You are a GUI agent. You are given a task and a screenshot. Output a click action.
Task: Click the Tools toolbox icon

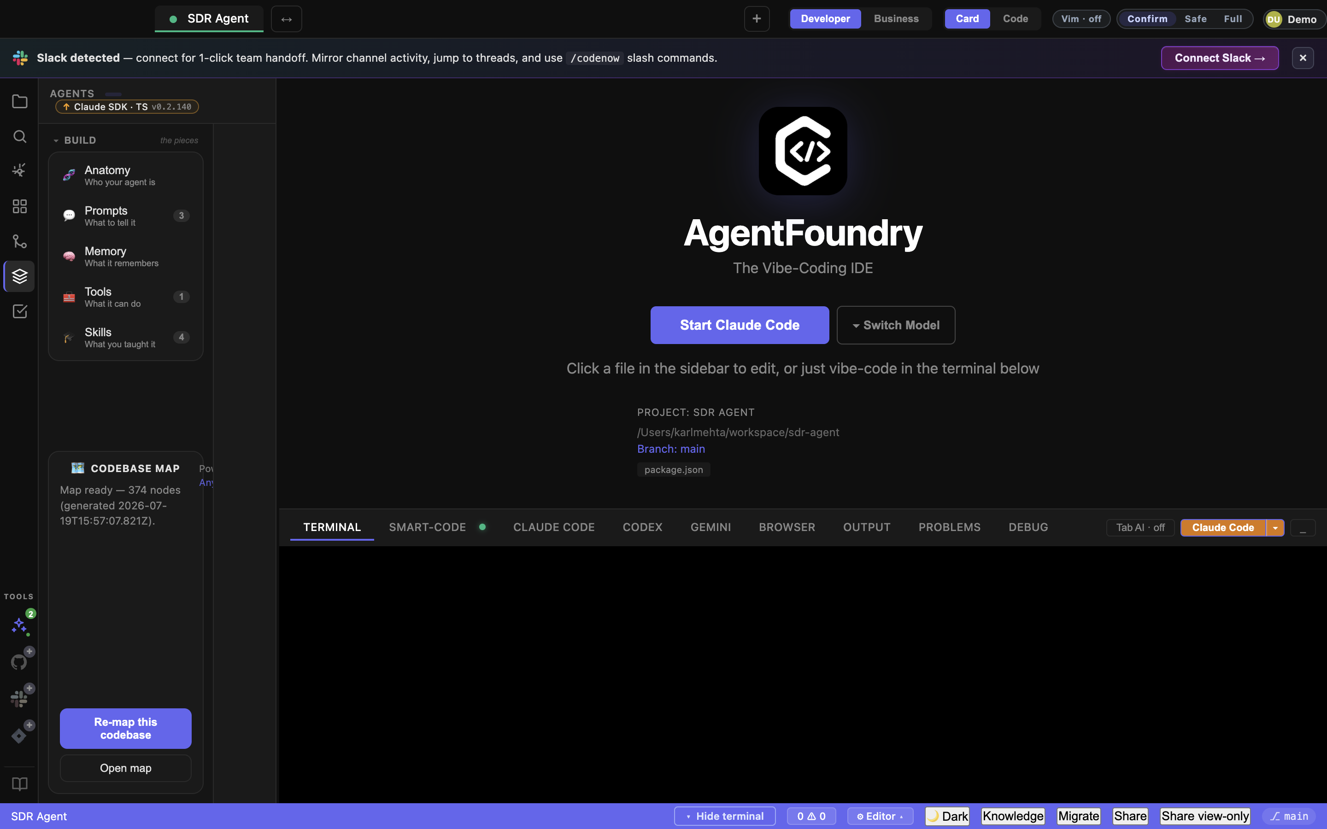tap(69, 297)
